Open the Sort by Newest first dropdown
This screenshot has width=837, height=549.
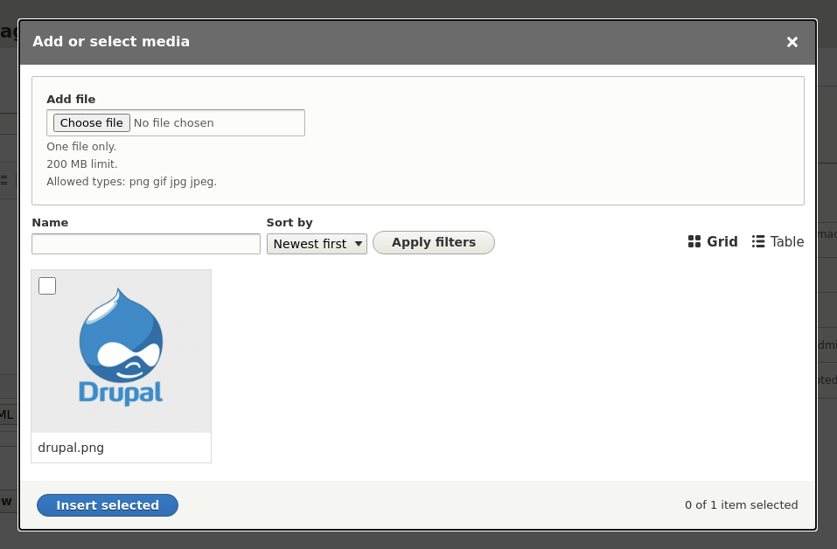coord(317,244)
